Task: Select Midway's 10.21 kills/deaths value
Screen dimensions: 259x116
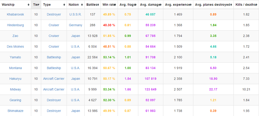Action: pos(246,89)
